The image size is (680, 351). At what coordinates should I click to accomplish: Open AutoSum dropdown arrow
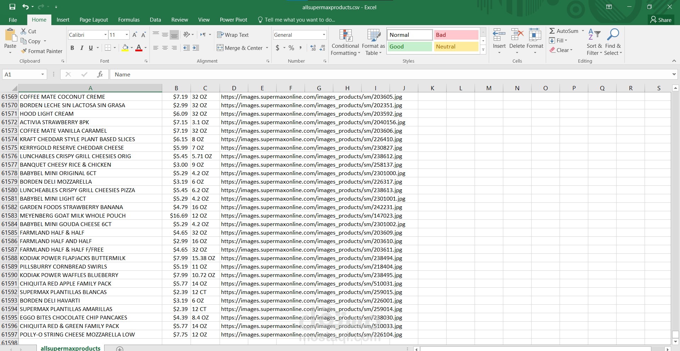point(583,31)
